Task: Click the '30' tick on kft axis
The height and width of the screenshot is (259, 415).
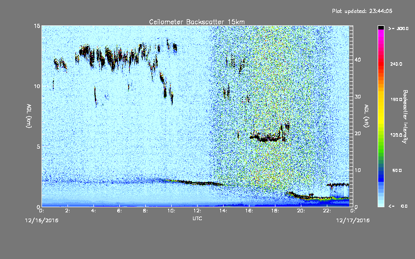Action: [357, 97]
